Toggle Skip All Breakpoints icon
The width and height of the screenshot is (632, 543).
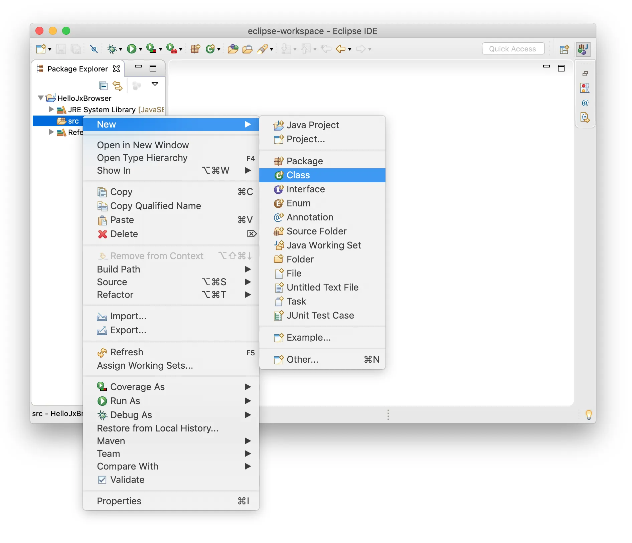click(94, 49)
